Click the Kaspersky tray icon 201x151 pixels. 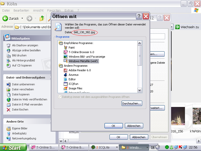coord(180,147)
